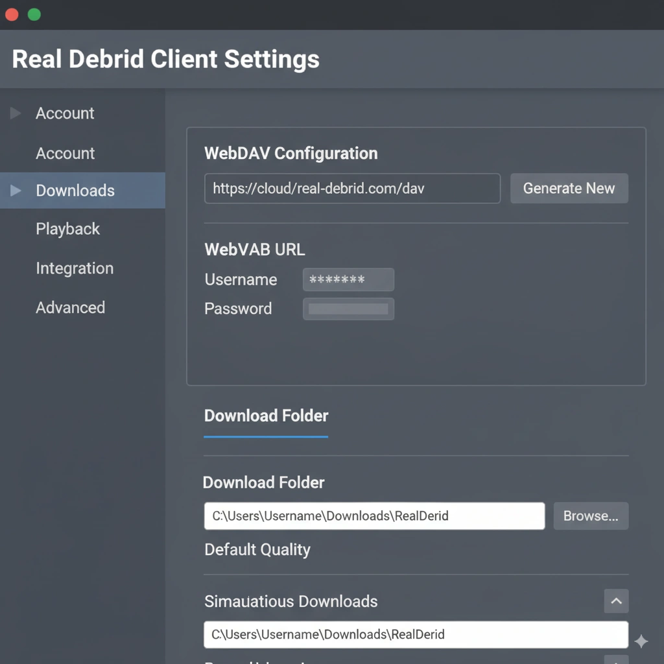Select the Downloads sidebar entry
The image size is (664, 664).
75,191
